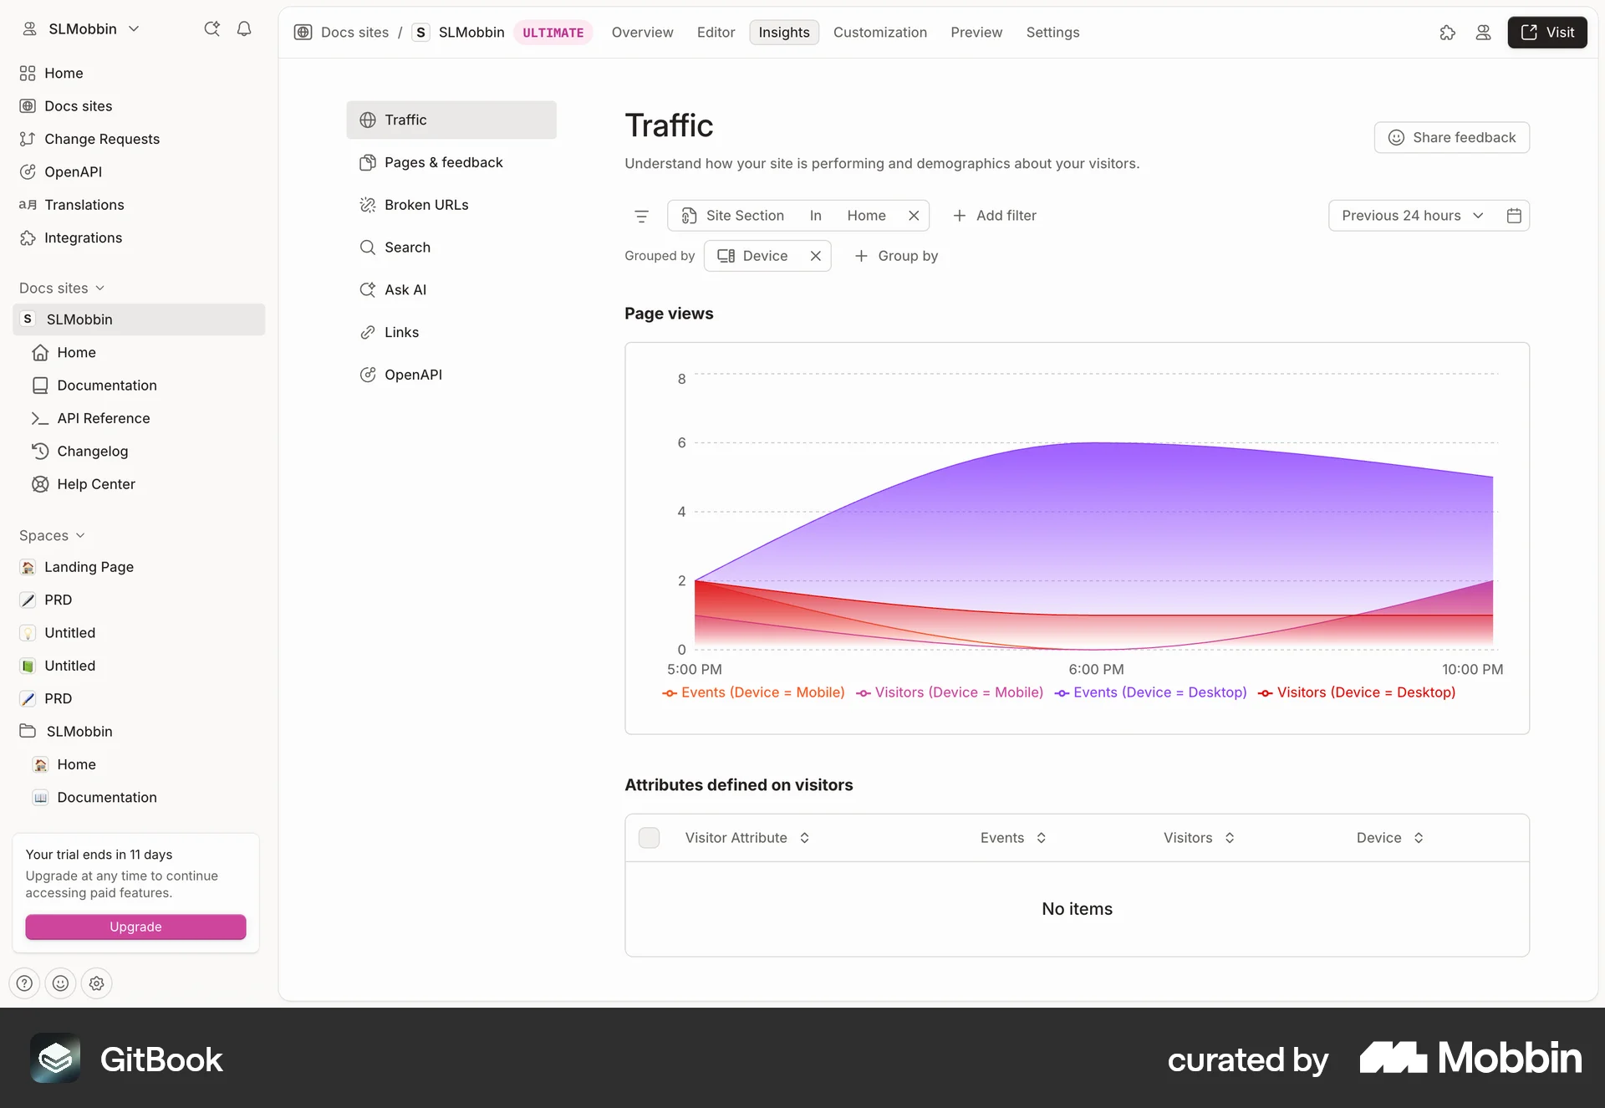Open Search insights
The width and height of the screenshot is (1605, 1108).
(x=451, y=248)
